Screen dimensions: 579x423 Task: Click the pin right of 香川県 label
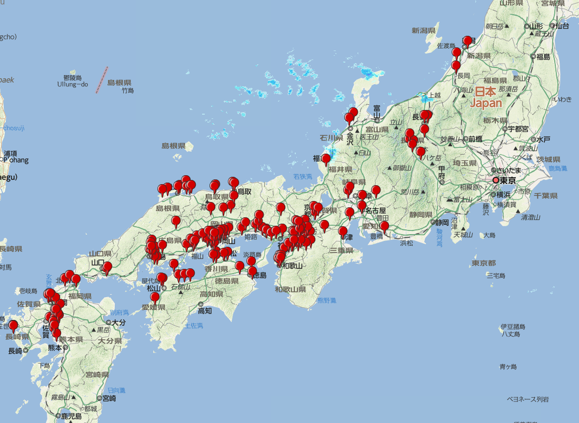[x=239, y=266]
